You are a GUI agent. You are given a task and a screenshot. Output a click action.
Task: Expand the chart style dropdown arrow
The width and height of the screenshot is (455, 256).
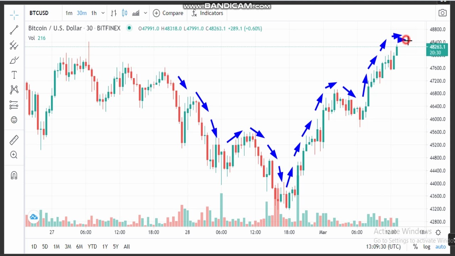pyautogui.click(x=145, y=13)
